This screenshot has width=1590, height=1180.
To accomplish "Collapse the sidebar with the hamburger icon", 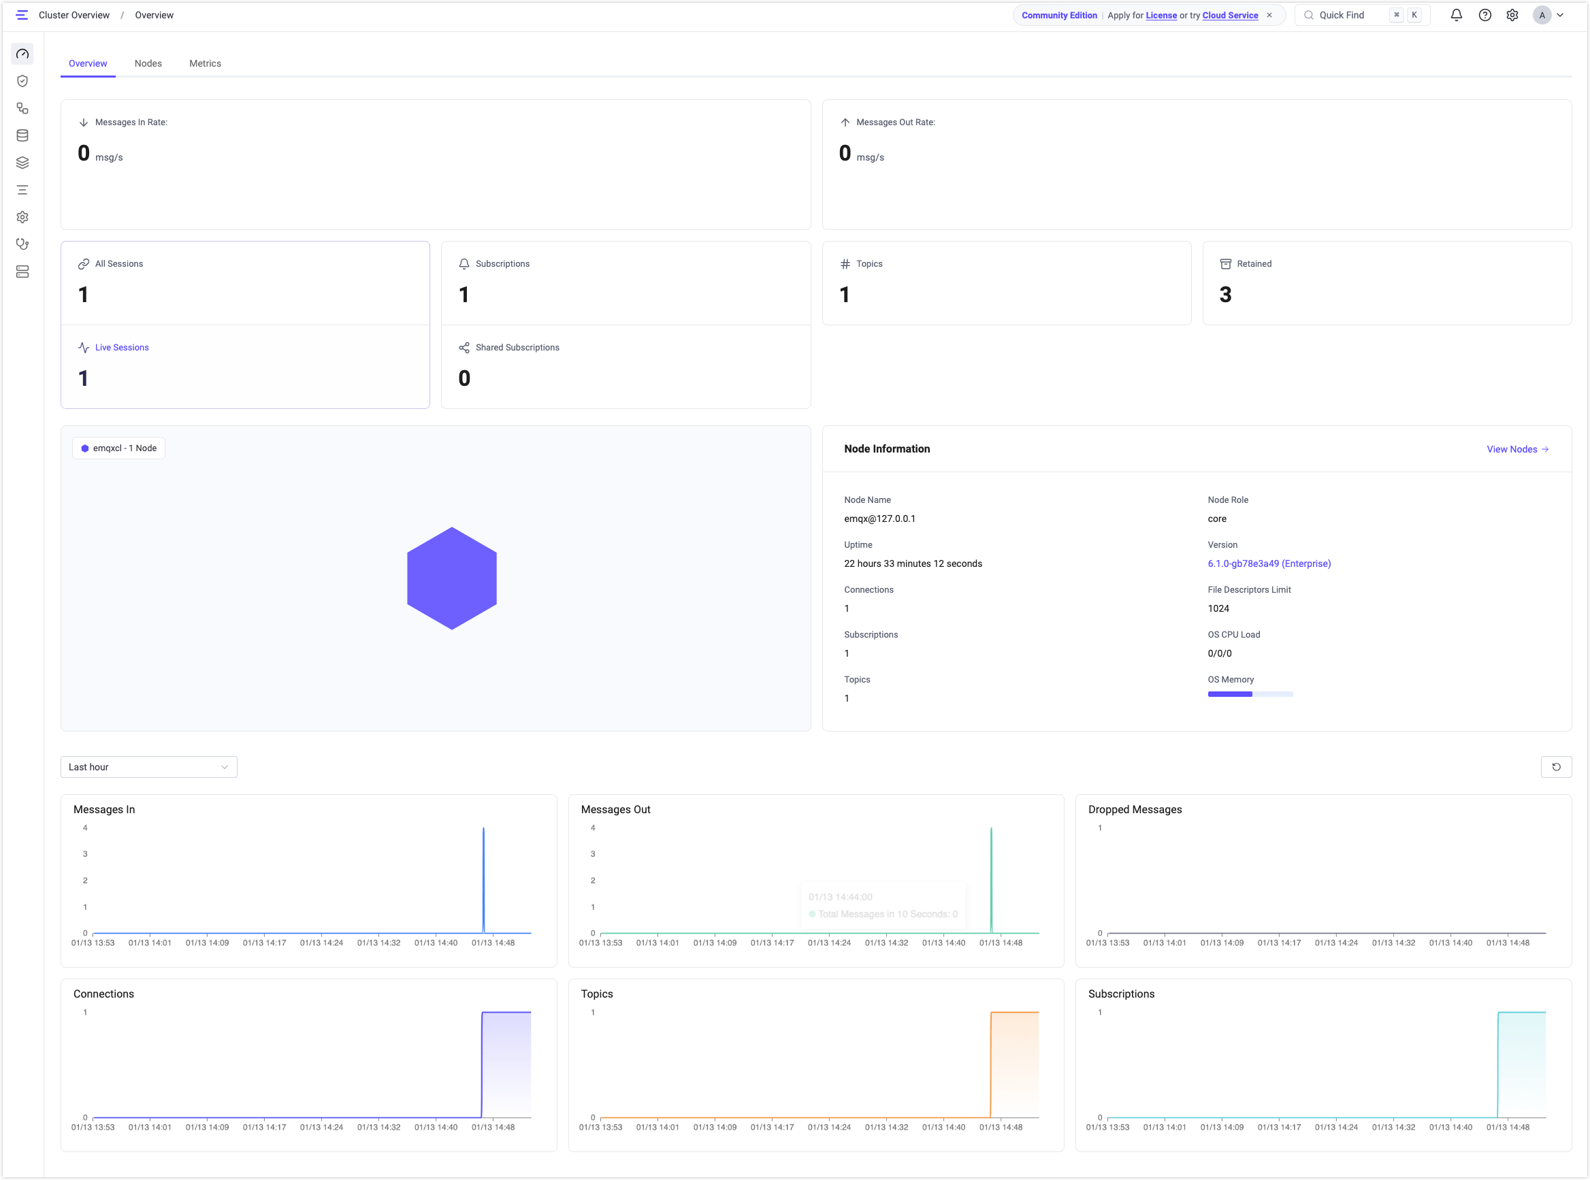I will click(x=22, y=14).
